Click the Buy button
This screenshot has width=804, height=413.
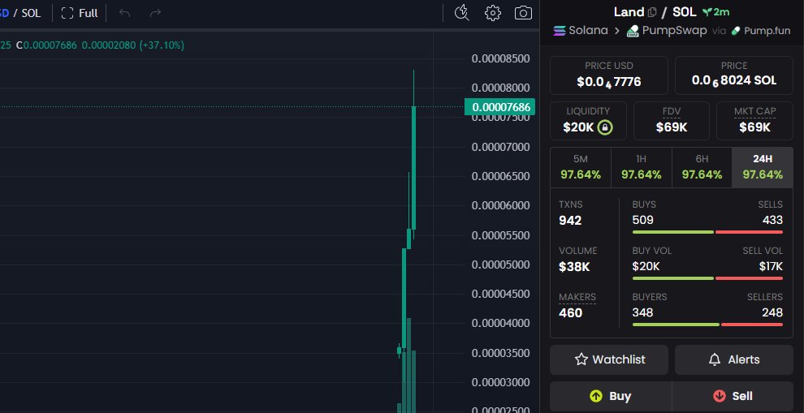tap(611, 396)
